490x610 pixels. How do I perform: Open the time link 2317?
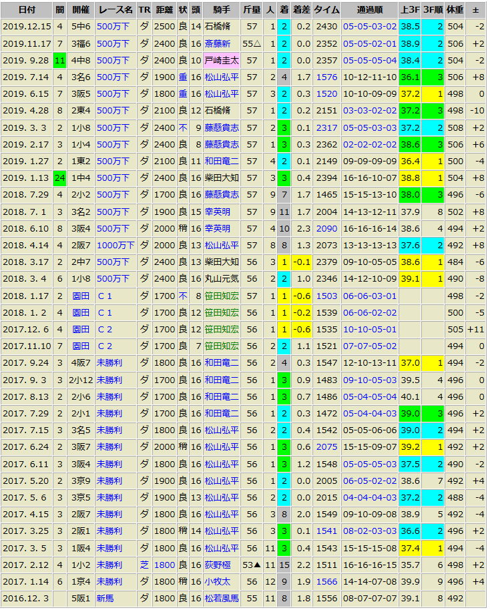click(326, 127)
